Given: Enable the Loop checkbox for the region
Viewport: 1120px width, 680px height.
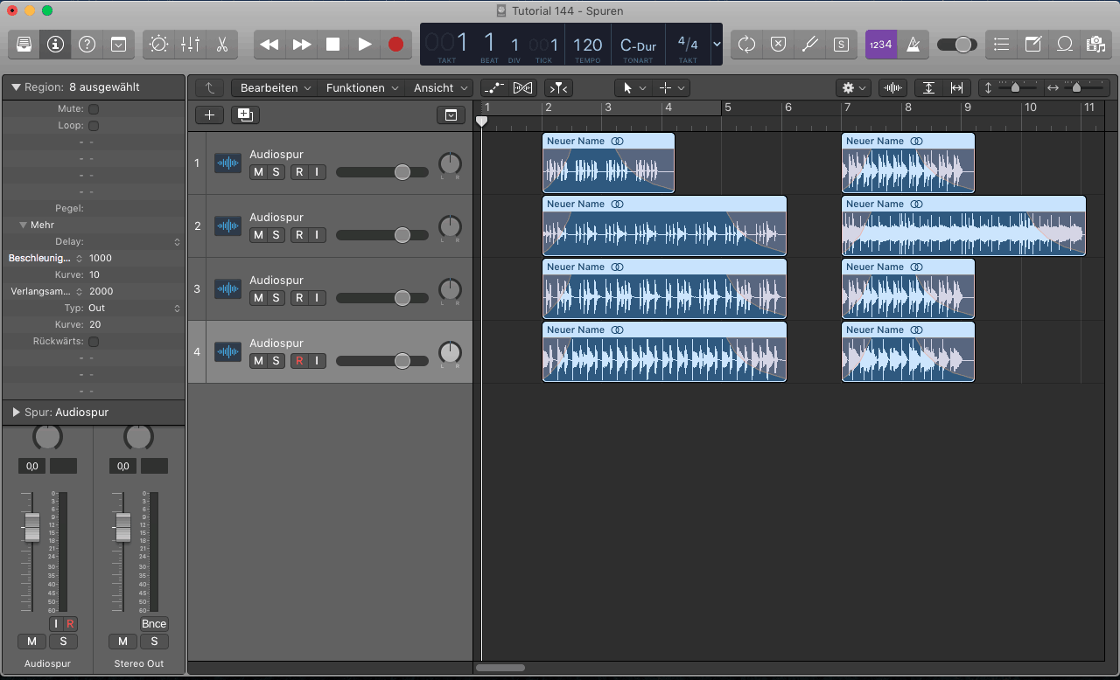Looking at the screenshot, I should click(94, 126).
